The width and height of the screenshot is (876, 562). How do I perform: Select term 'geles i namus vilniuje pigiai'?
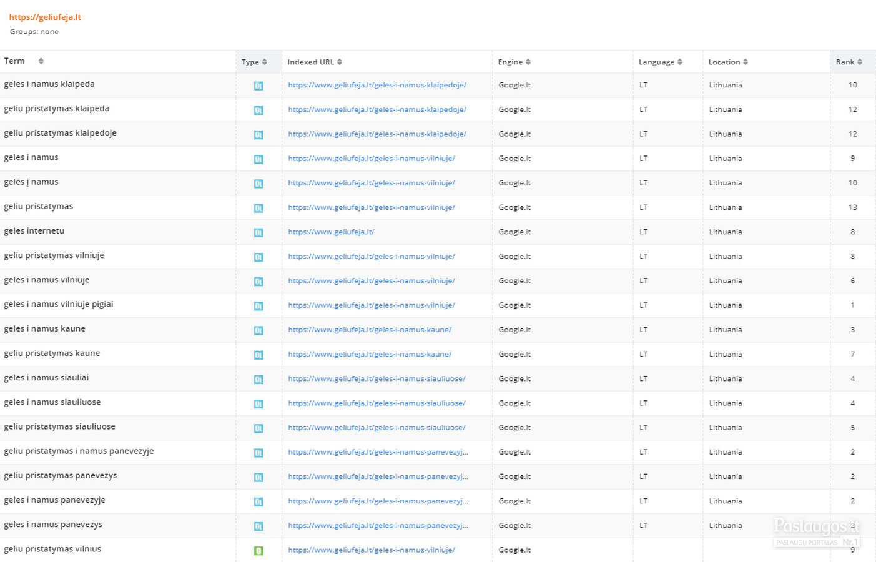[x=59, y=304]
